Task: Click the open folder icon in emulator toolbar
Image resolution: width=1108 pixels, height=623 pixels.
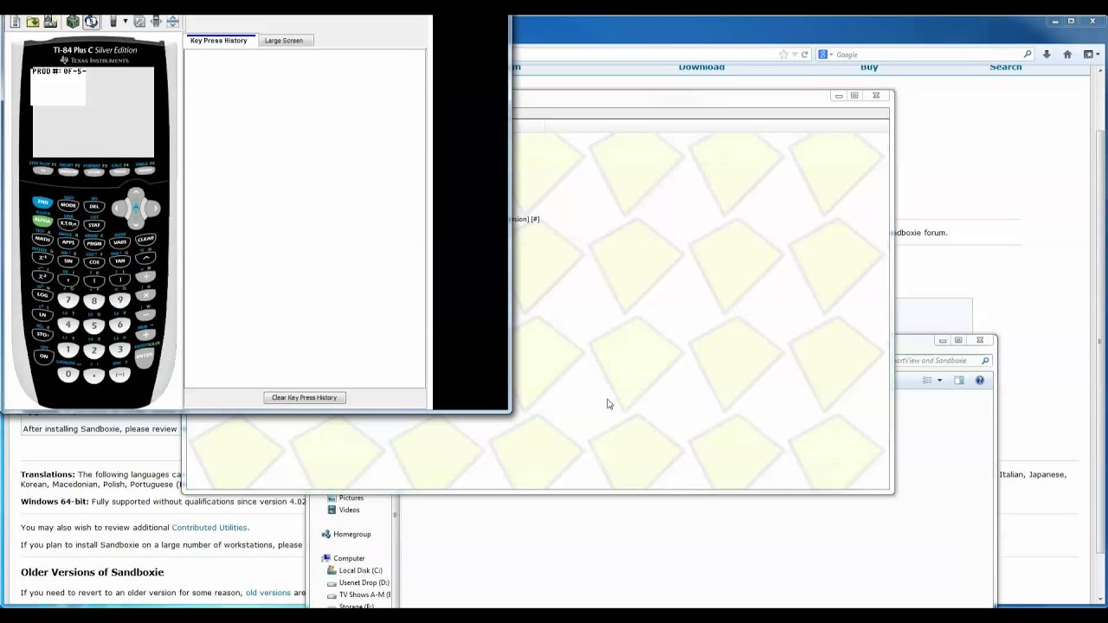Action: point(33,22)
